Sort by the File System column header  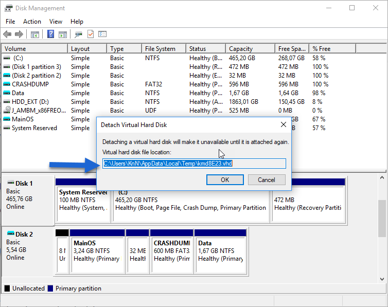point(164,49)
